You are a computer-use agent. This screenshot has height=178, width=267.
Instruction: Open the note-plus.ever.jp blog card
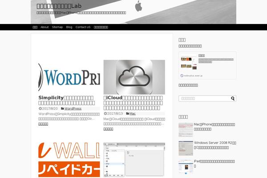207,65
